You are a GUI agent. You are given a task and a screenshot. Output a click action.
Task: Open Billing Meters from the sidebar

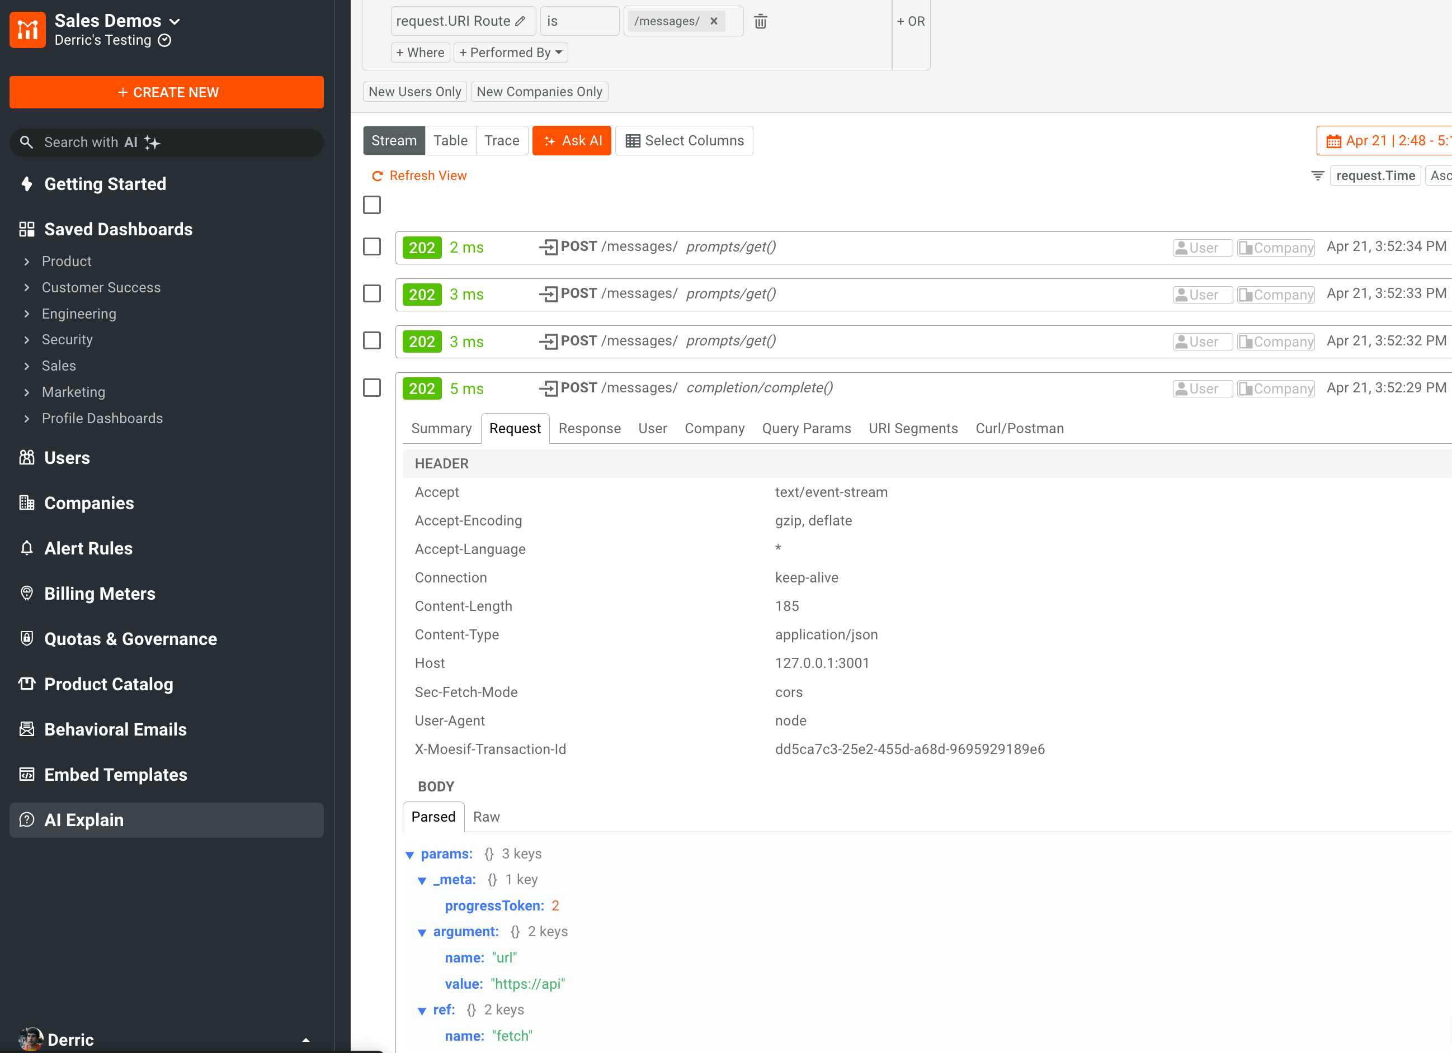point(99,594)
